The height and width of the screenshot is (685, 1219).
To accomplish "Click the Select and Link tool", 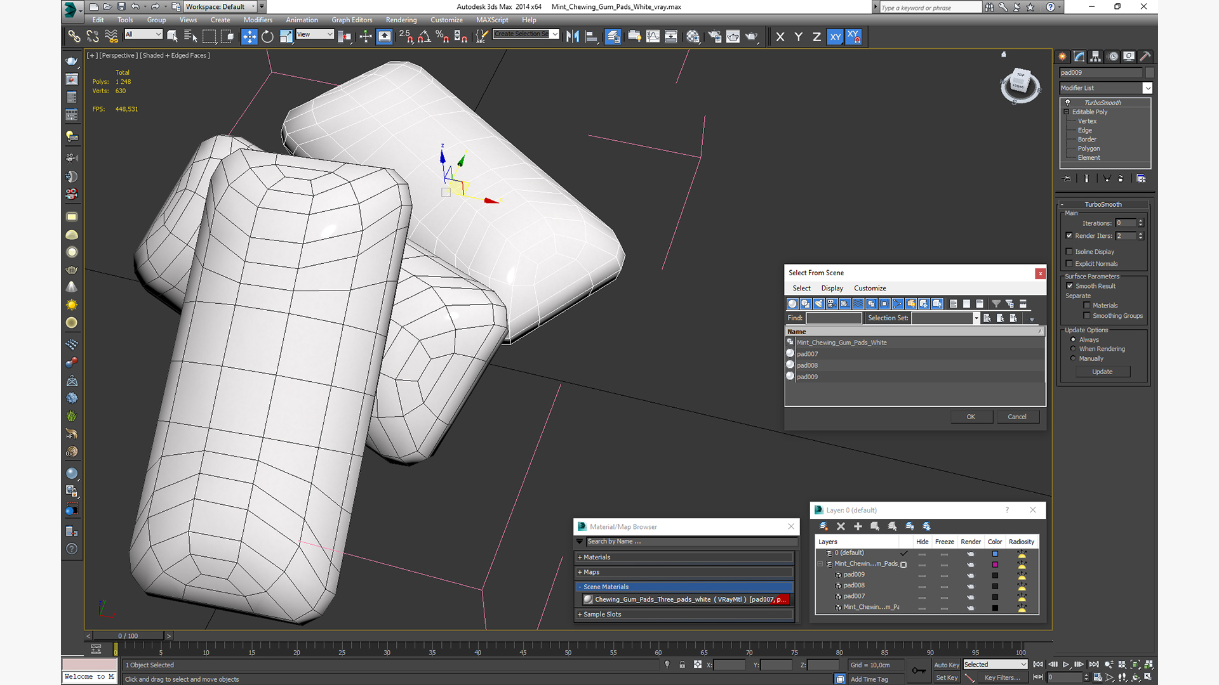I will pyautogui.click(x=74, y=37).
